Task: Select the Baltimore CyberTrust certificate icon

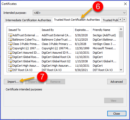Action: click(x=10, y=40)
